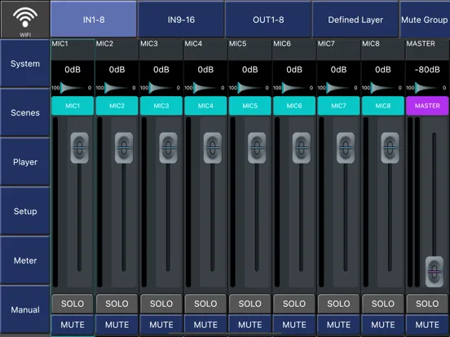Mute the MASTER channel
The height and width of the screenshot is (337, 450).
pos(427,325)
